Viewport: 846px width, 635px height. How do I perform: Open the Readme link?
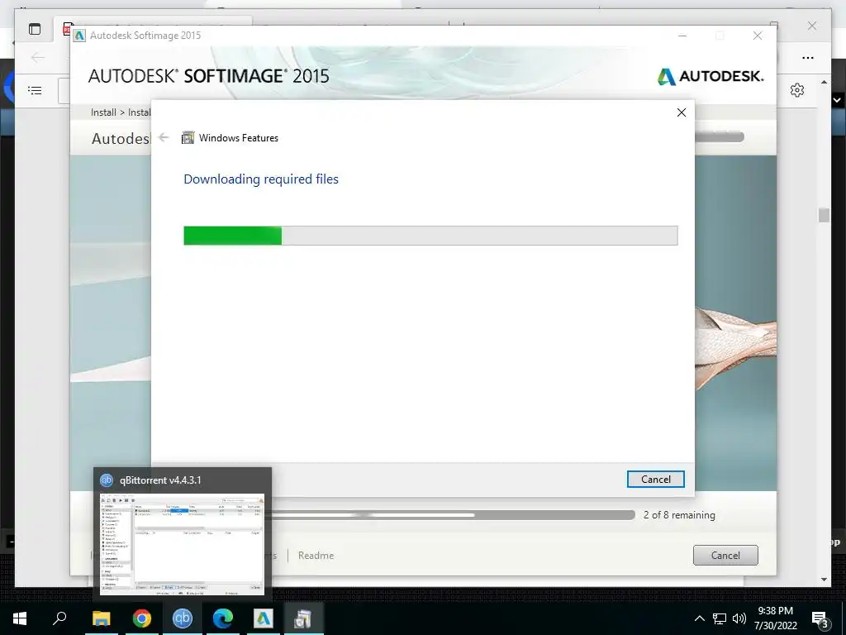click(x=316, y=555)
